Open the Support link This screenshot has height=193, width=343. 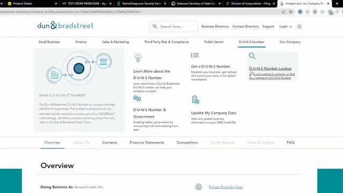pos(268,26)
